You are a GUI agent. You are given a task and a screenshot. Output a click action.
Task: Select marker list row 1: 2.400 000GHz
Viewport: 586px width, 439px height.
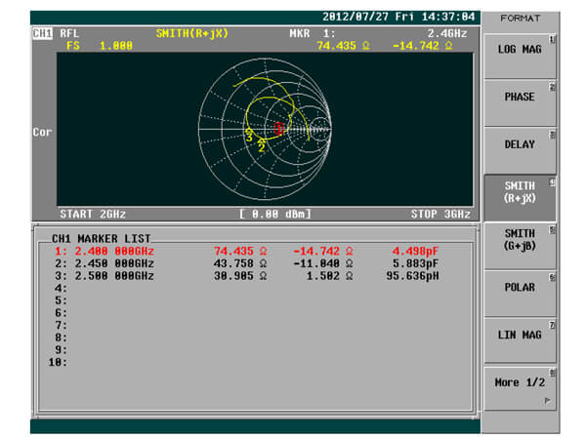tap(247, 252)
